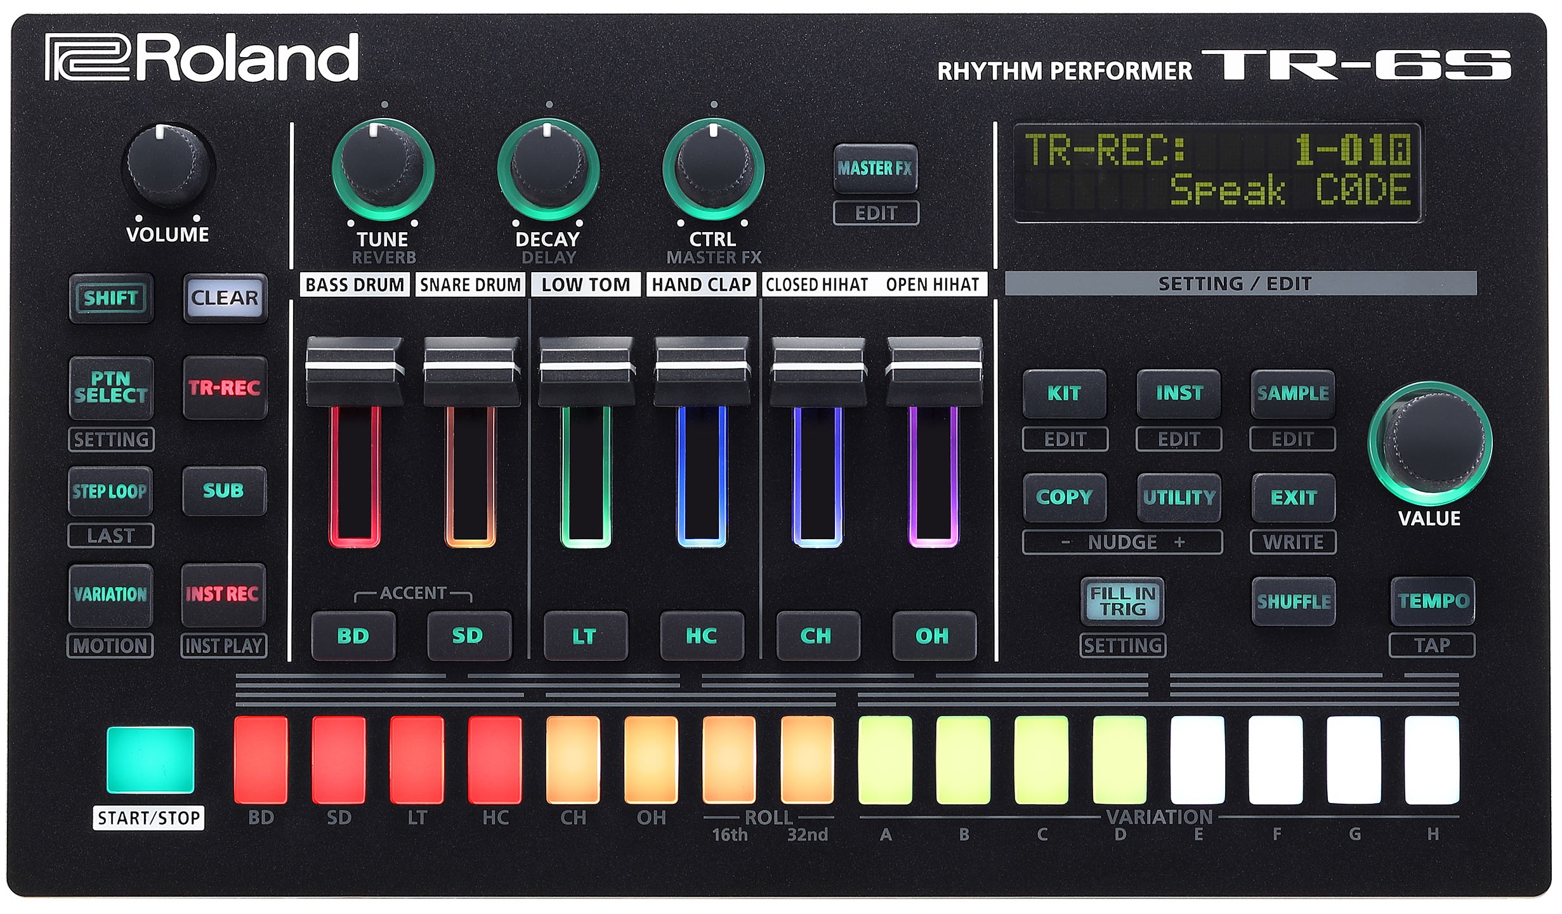Select the KIT button

(x=1065, y=394)
